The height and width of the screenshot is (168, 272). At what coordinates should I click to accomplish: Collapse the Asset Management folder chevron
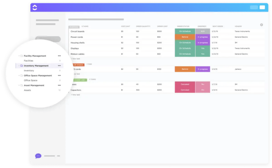click(x=19, y=85)
